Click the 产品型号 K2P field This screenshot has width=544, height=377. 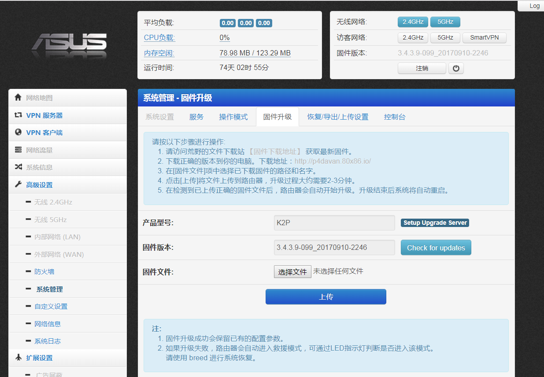tap(334, 223)
